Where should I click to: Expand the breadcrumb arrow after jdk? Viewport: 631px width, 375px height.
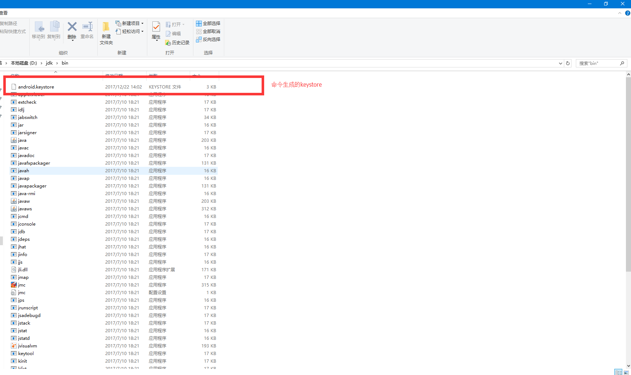[x=57, y=63]
